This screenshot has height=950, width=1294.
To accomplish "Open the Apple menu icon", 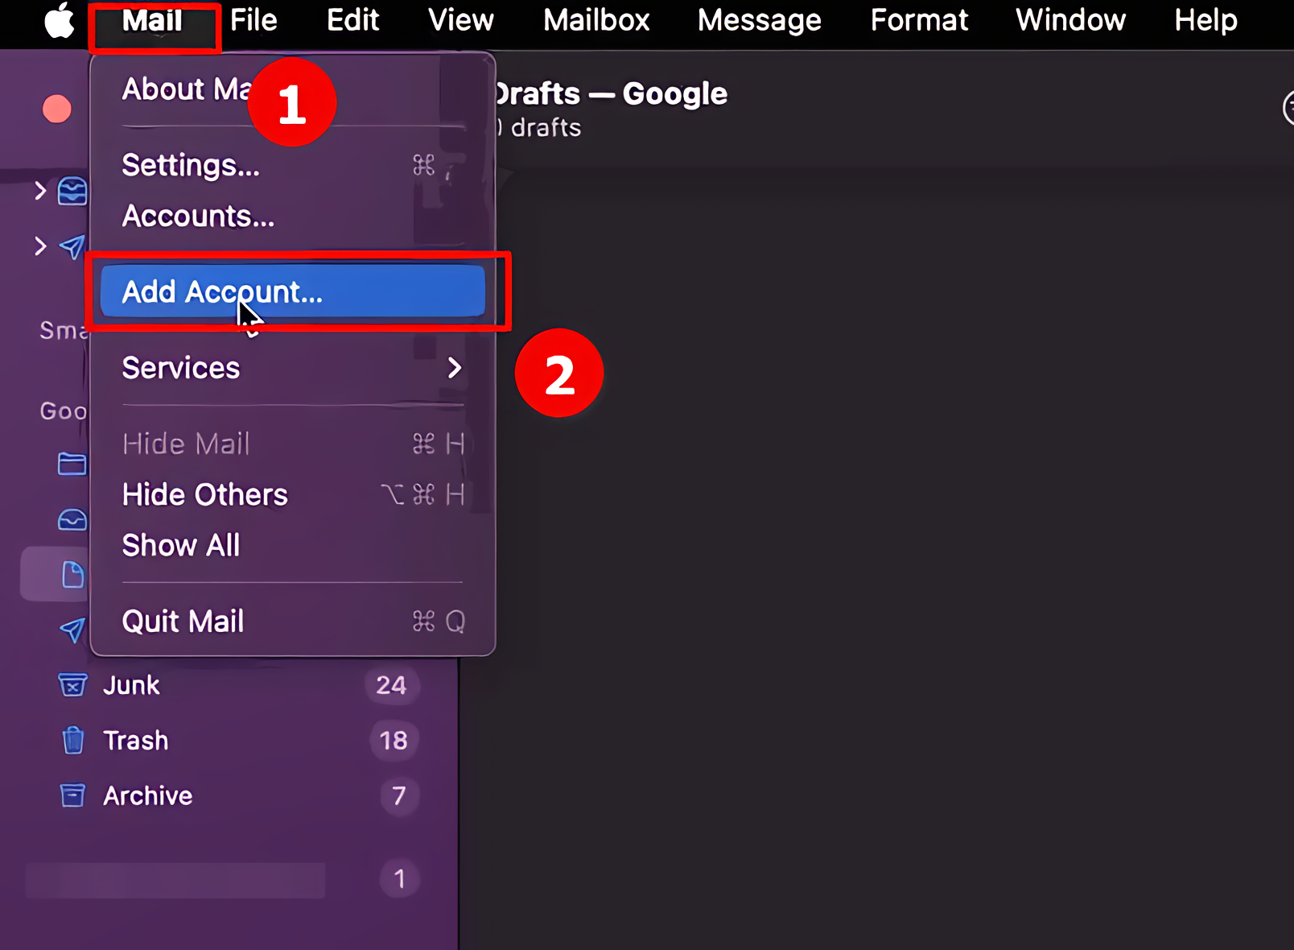I will pyautogui.click(x=58, y=20).
